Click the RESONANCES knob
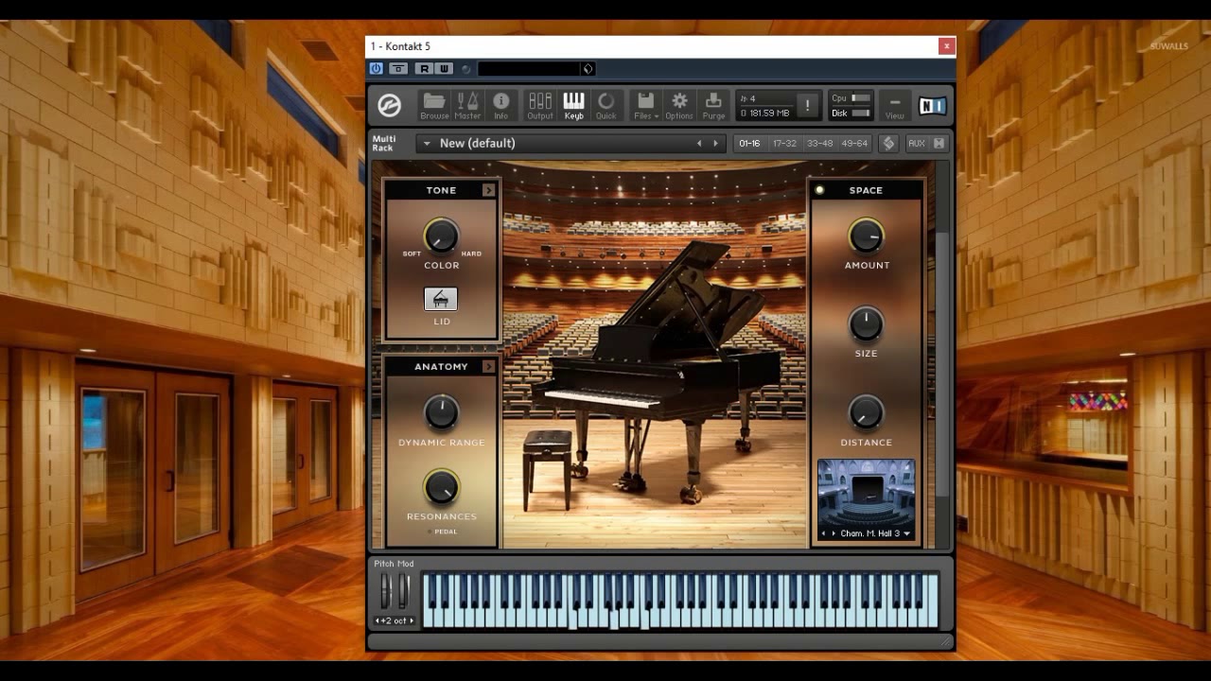The image size is (1211, 681). coord(441,487)
